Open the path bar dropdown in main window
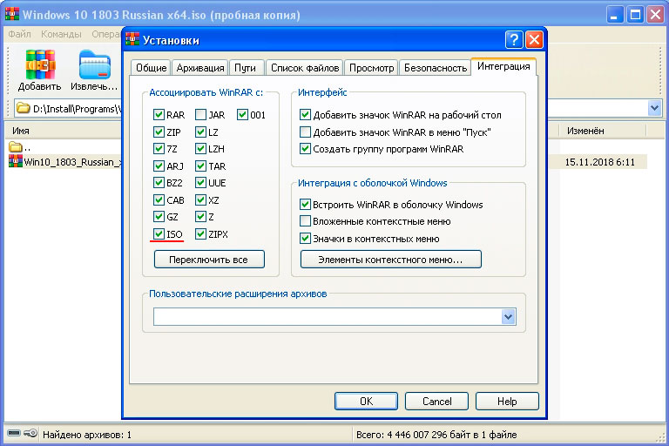This screenshot has width=669, height=446. point(654,108)
